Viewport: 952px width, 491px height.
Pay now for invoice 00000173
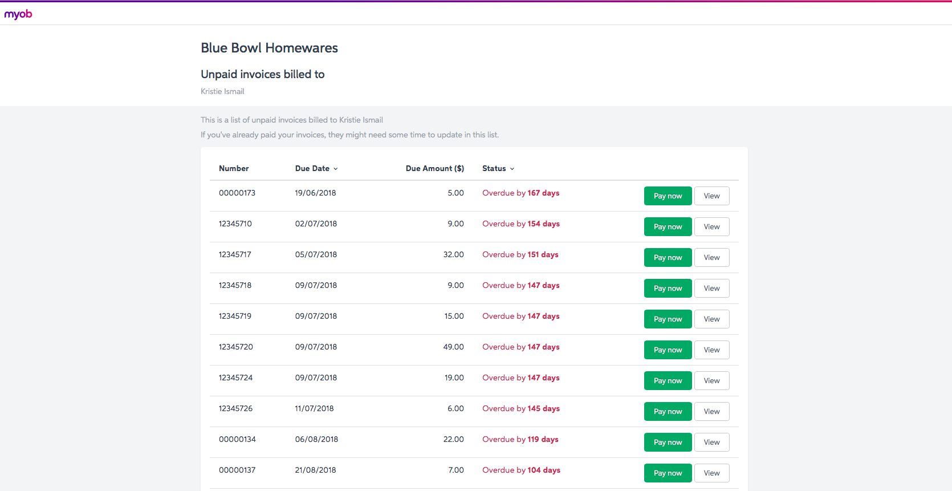tap(668, 196)
